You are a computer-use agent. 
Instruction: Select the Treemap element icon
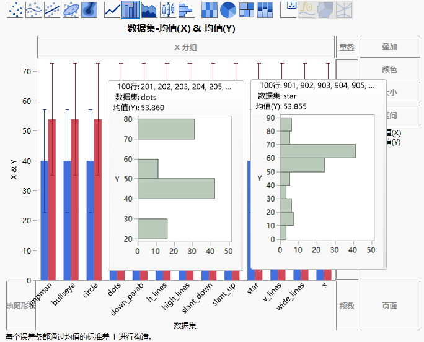(x=247, y=9)
